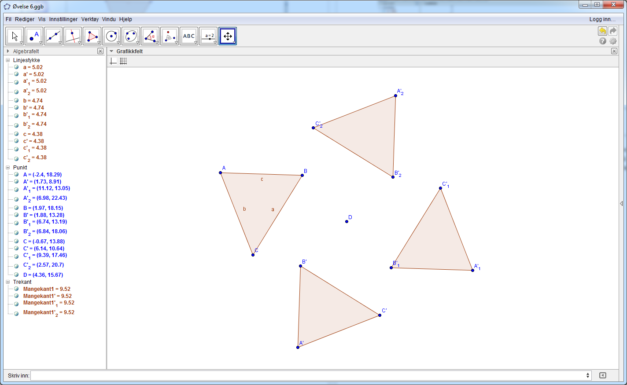The height and width of the screenshot is (385, 627).
Task: Toggle visibility of c = 4.38
Action: pyautogui.click(x=16, y=134)
